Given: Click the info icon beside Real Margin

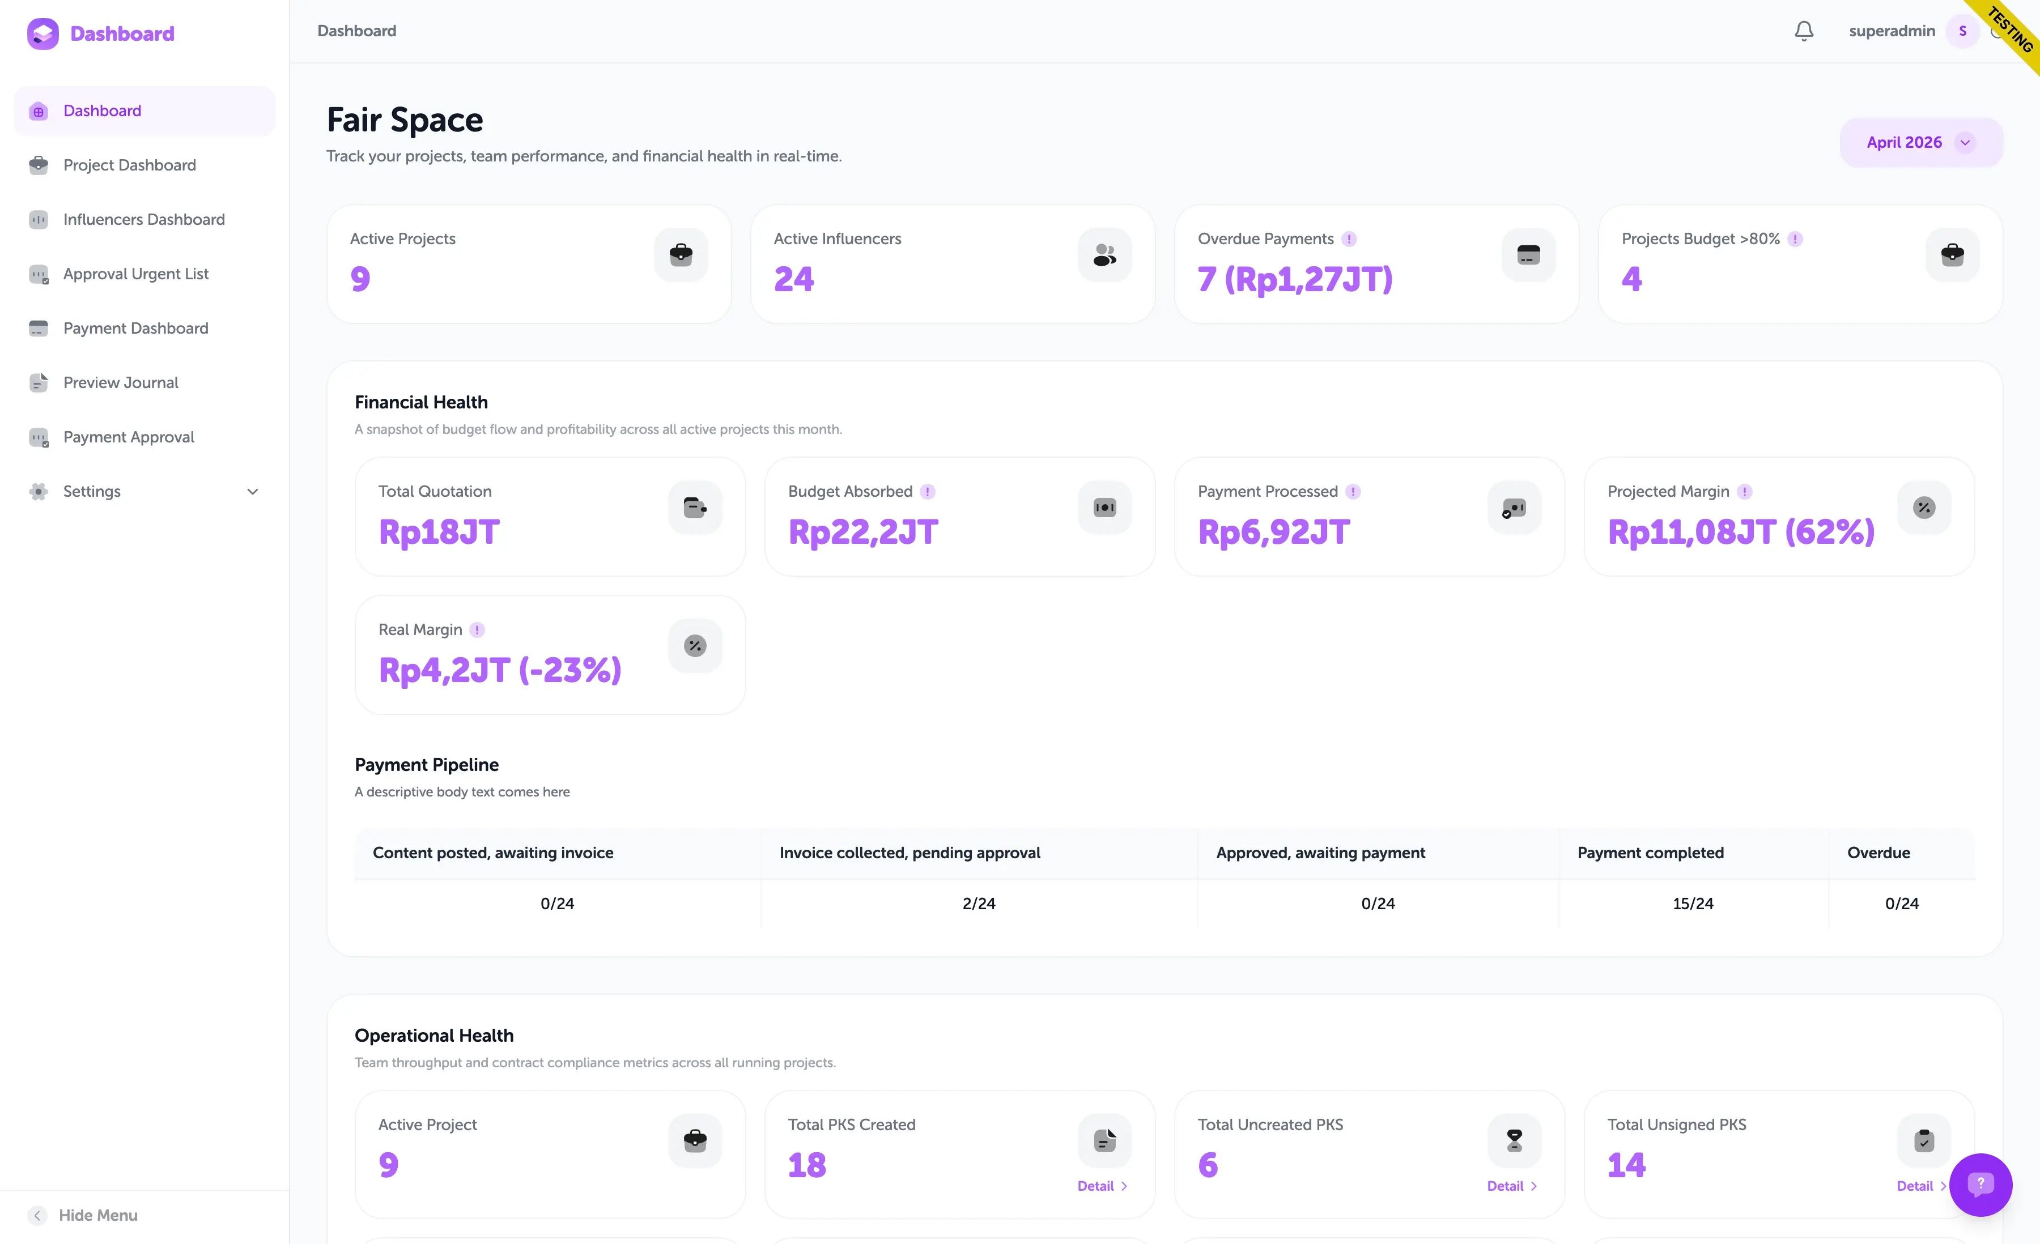Looking at the screenshot, I should (477, 630).
